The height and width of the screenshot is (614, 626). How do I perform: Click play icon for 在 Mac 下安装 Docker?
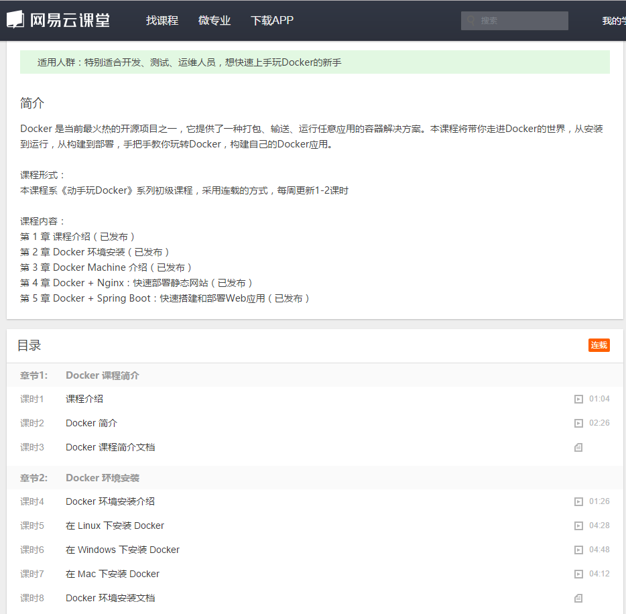[x=578, y=574]
